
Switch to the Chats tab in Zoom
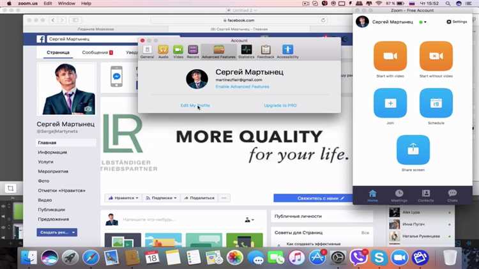coord(452,196)
